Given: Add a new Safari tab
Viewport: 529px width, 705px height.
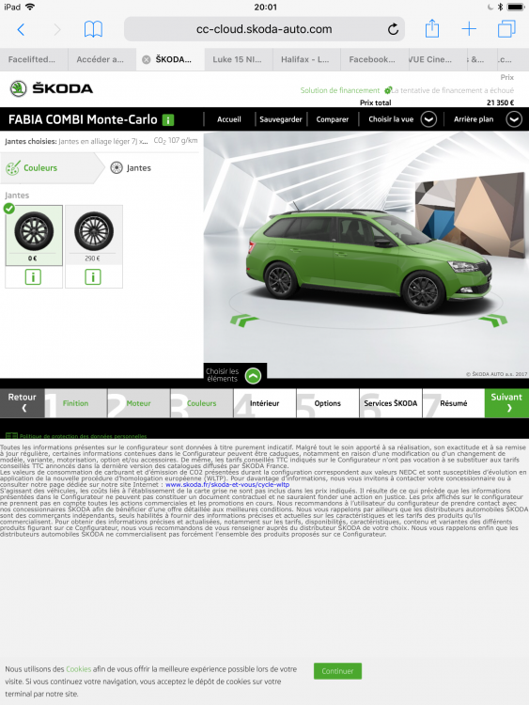Looking at the screenshot, I should point(469,29).
